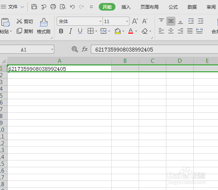Expand the 文件 menu chevron
This screenshot has height=190, width=218.
point(22,7)
